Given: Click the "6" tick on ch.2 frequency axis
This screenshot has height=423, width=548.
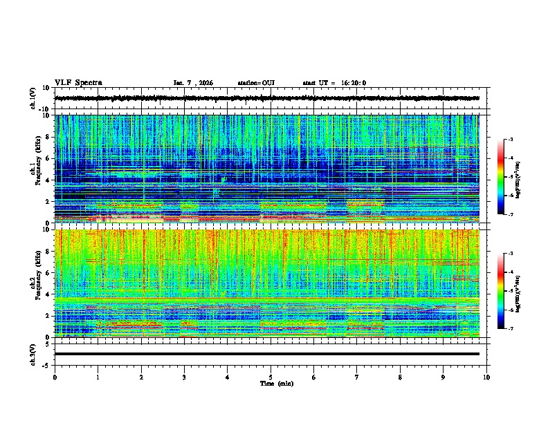Looking at the screenshot, I should pyautogui.click(x=48, y=273).
